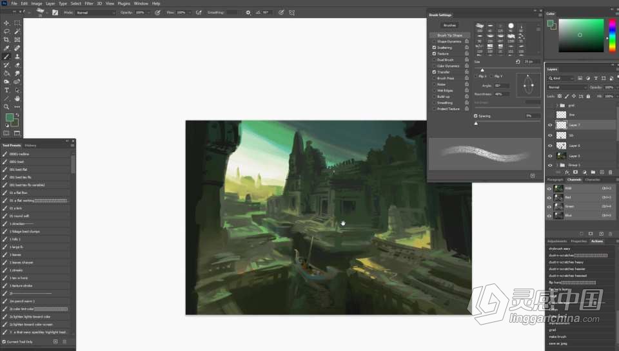Add layer style fx icon
This screenshot has width=619, height=351.
(x=567, y=173)
